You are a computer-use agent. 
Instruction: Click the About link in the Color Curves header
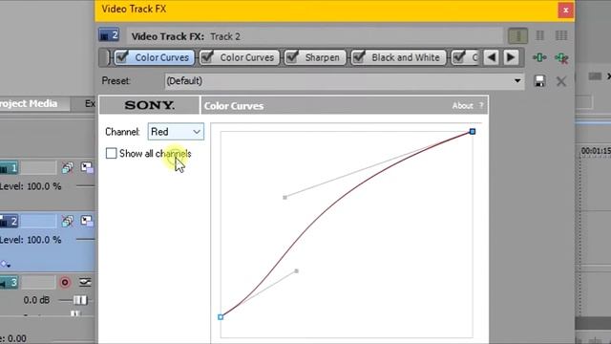point(462,106)
